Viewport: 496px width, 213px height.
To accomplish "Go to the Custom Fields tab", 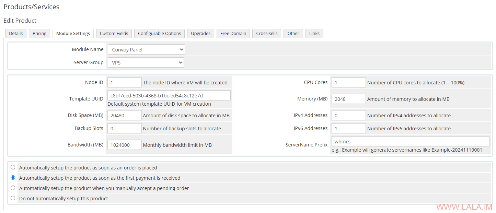I will (x=114, y=33).
